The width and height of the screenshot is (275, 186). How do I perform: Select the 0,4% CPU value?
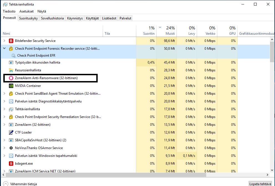point(151,62)
